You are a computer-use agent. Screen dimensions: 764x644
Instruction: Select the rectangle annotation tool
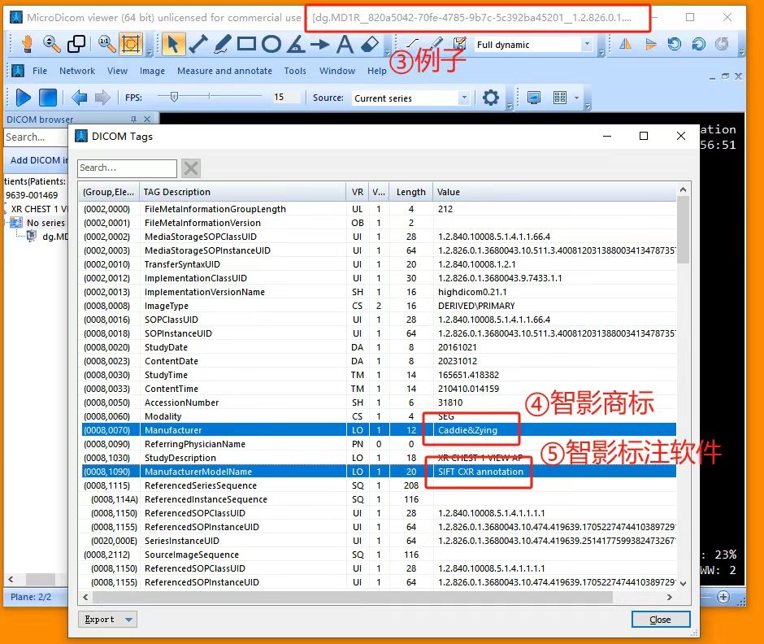[x=246, y=44]
